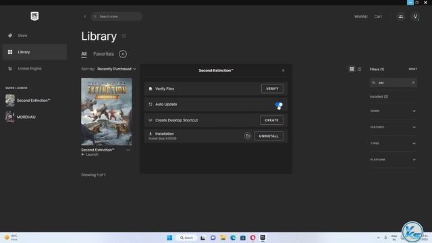Click the Second Extinction cover art

pyautogui.click(x=107, y=111)
